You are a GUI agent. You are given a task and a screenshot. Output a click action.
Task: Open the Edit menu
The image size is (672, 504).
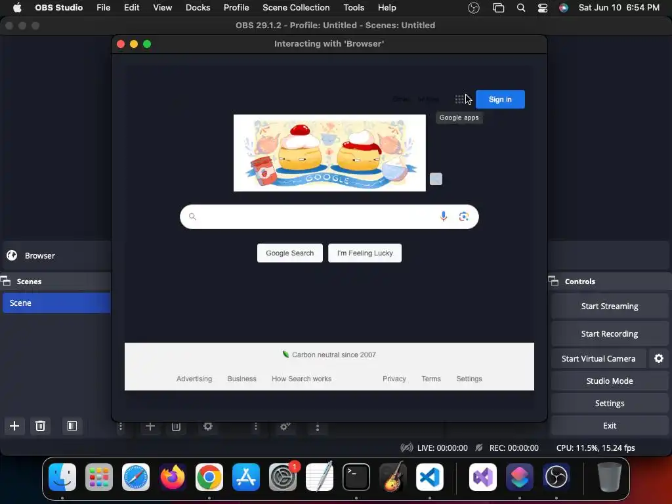coord(131,8)
